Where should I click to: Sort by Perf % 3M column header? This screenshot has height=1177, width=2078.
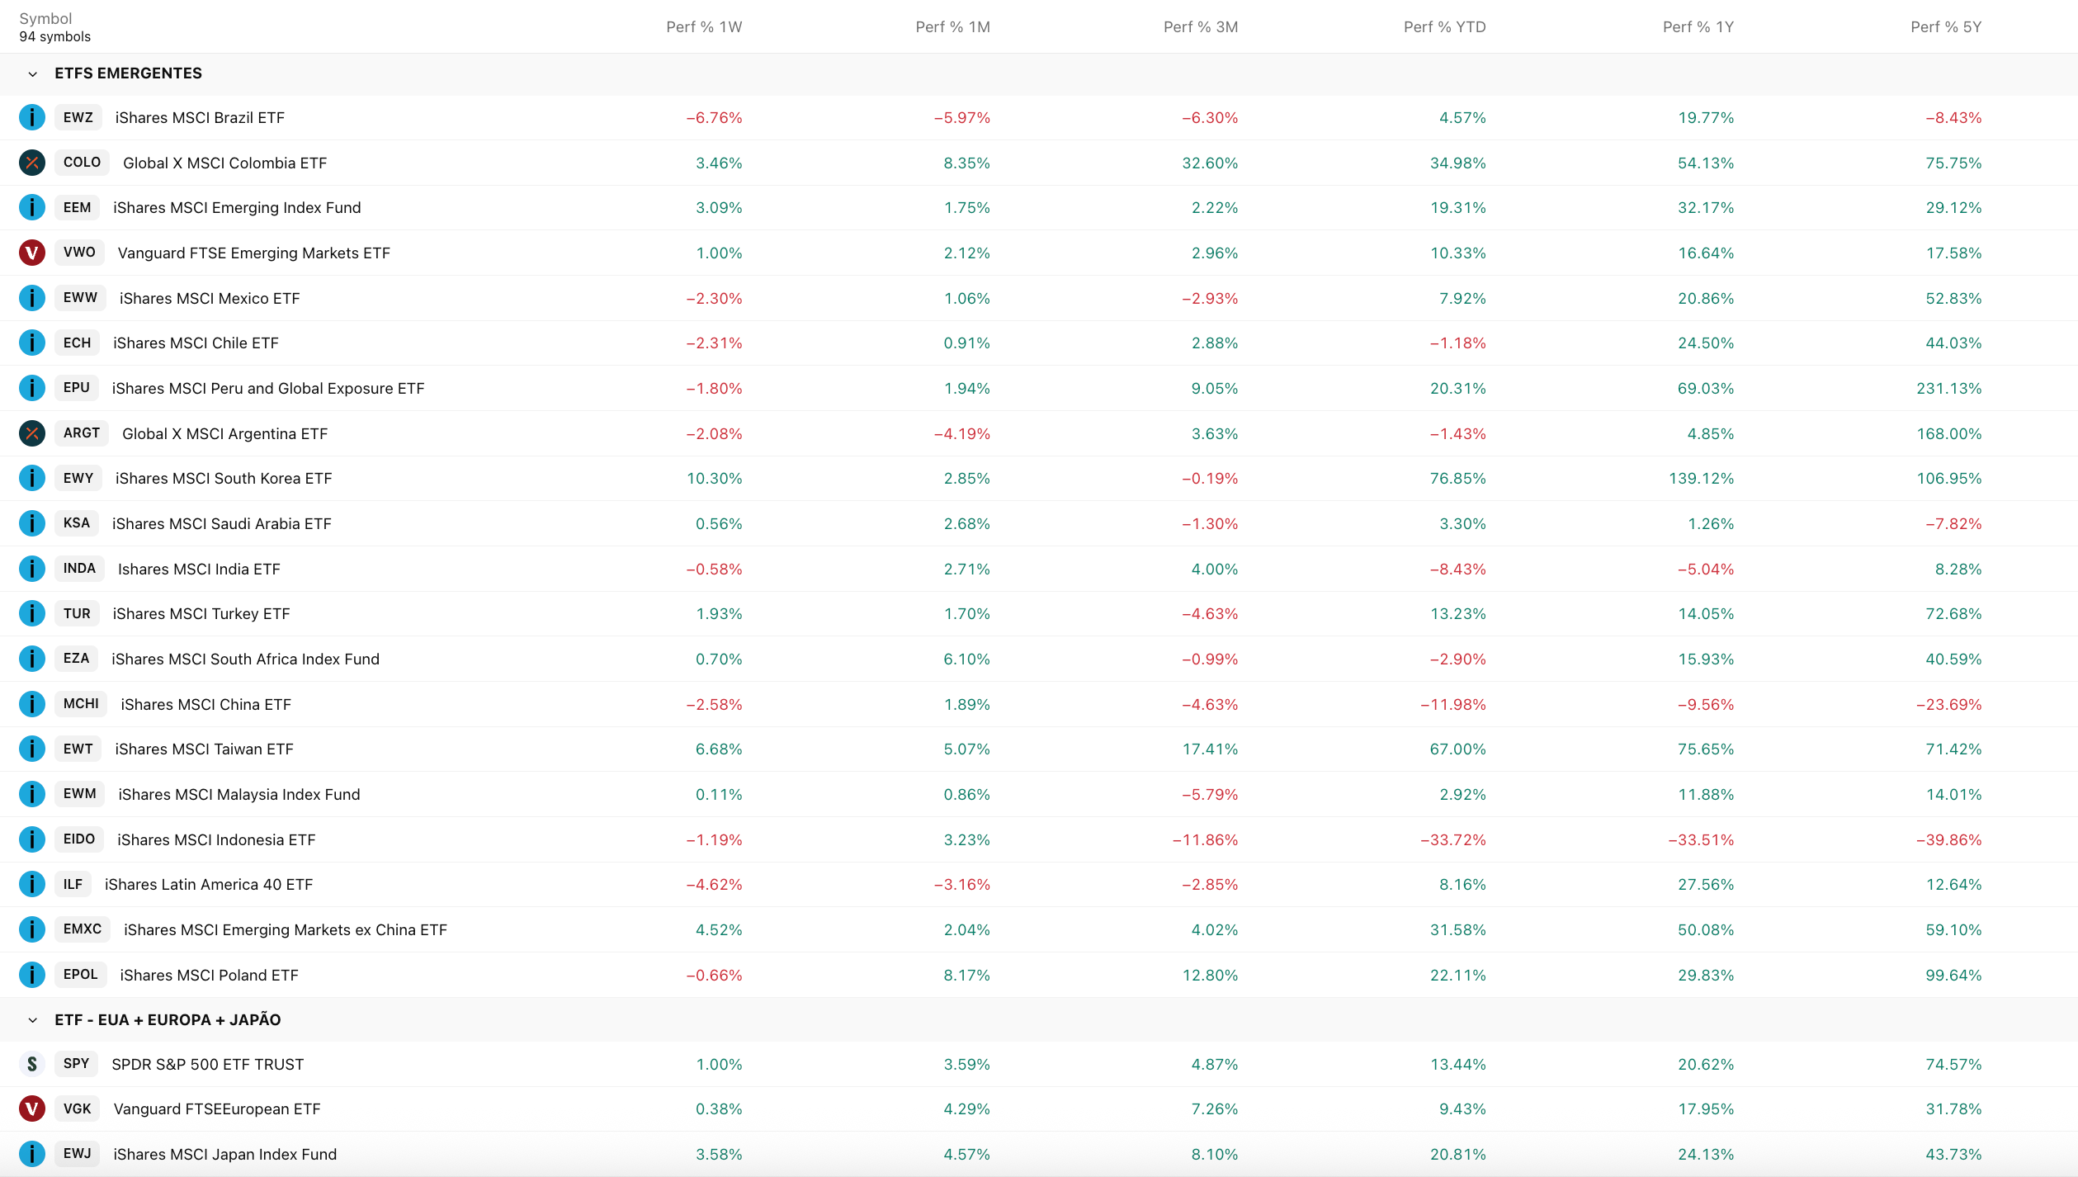pos(1200,27)
